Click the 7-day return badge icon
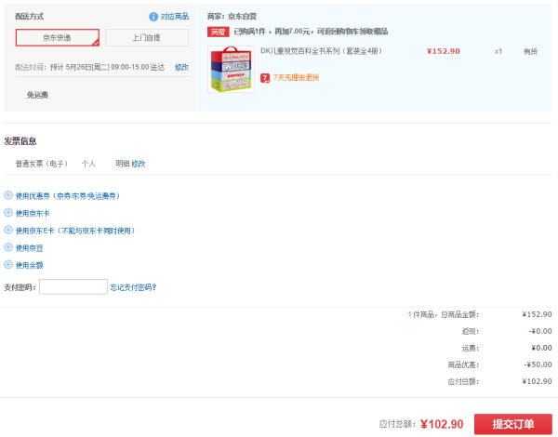 (x=265, y=78)
